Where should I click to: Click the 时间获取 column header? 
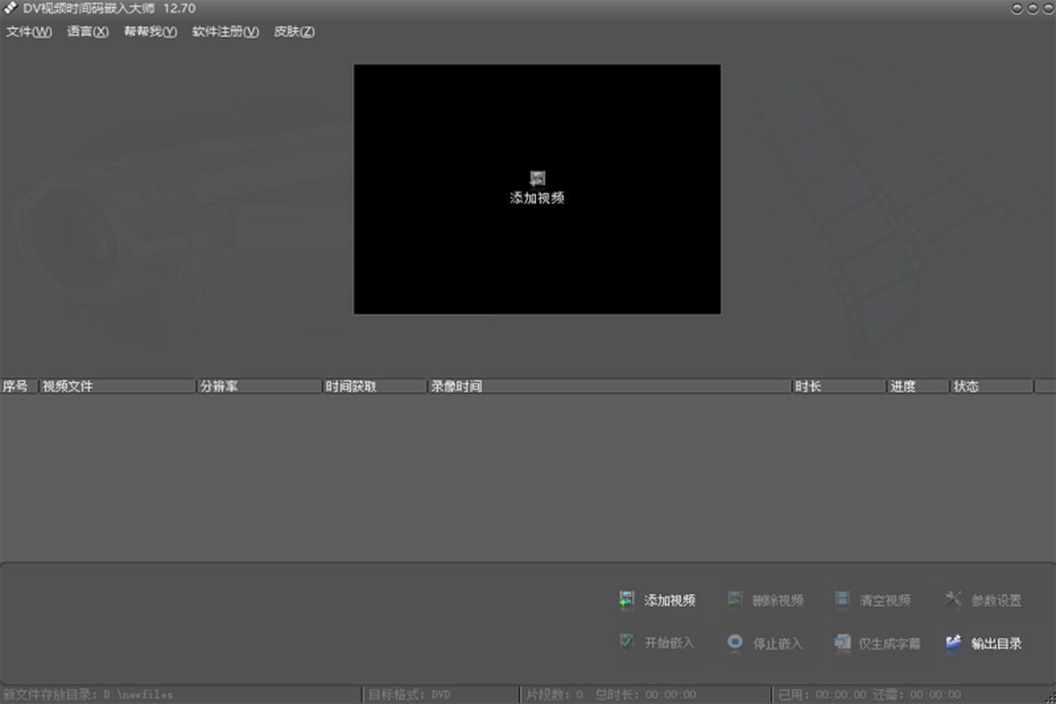click(x=375, y=386)
